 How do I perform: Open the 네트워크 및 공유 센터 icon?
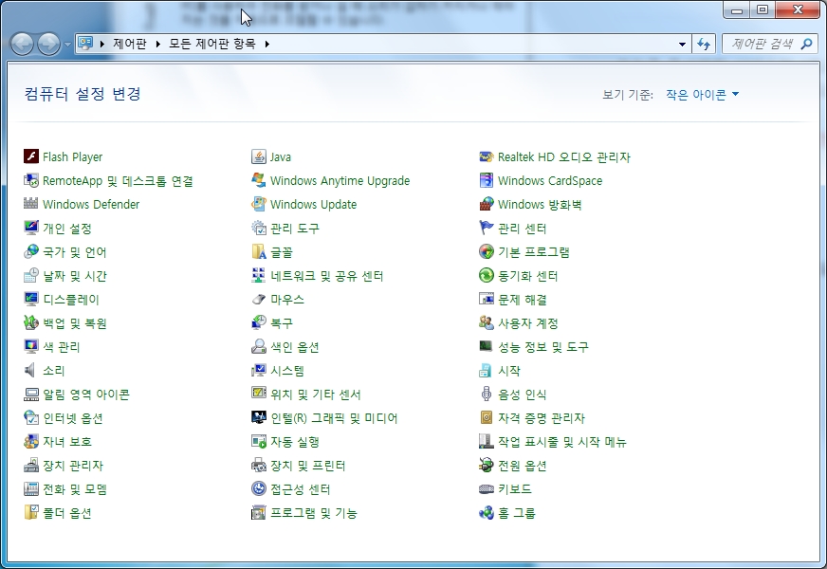pyautogui.click(x=258, y=275)
